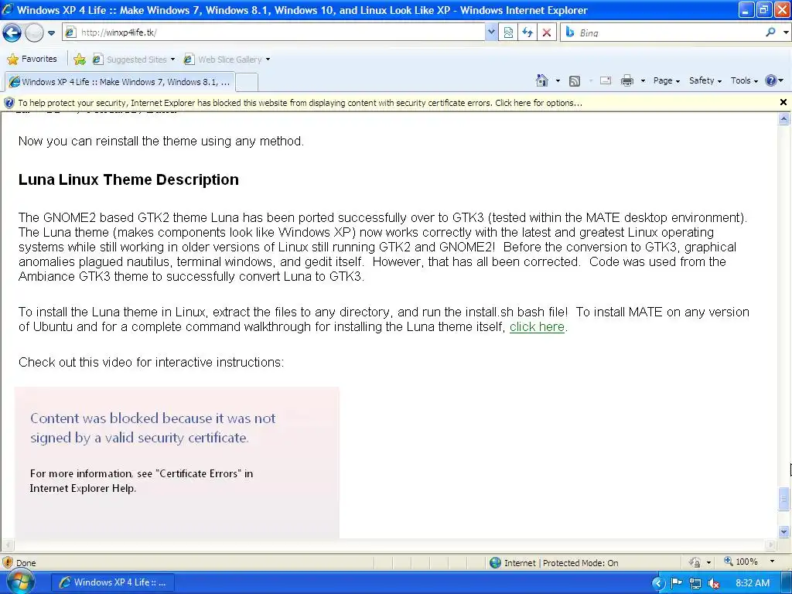The image size is (792, 594).
Task: Close the yellow information bar
Action: pyautogui.click(x=783, y=102)
